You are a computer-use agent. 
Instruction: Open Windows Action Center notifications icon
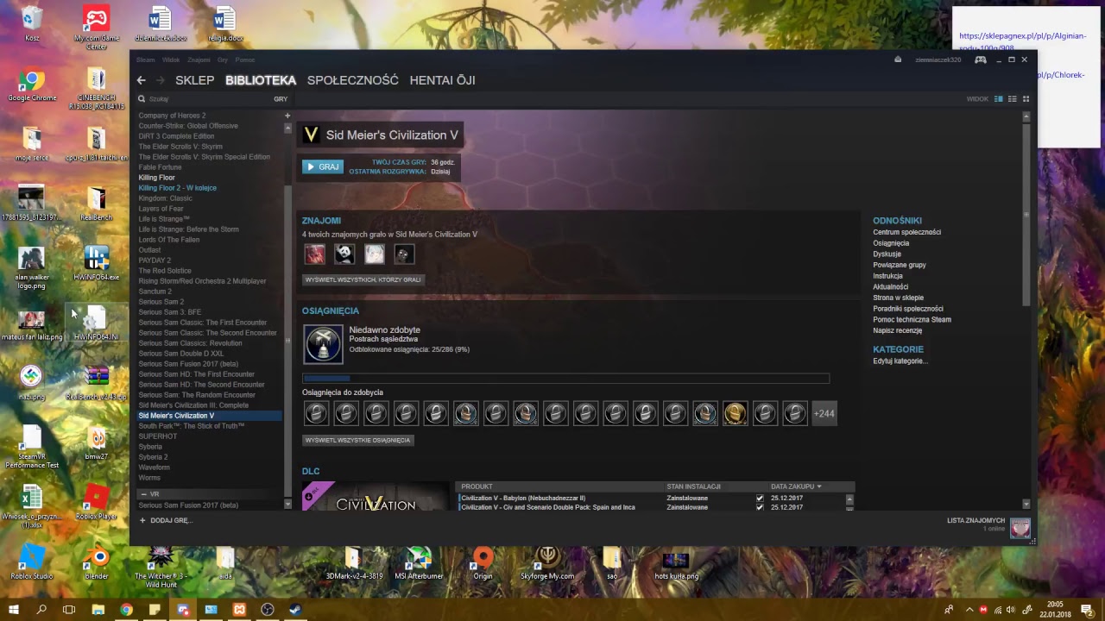pyautogui.click(x=1087, y=610)
